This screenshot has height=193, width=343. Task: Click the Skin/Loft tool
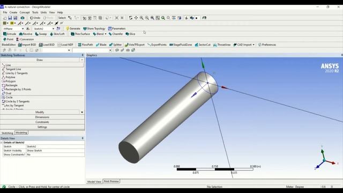57,34
